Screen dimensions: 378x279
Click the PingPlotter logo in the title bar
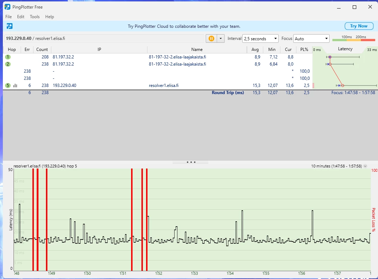click(7, 7)
